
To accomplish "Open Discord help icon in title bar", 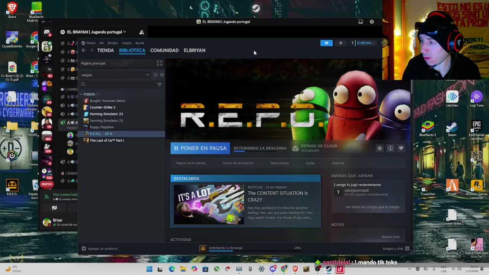I will (x=372, y=22).
